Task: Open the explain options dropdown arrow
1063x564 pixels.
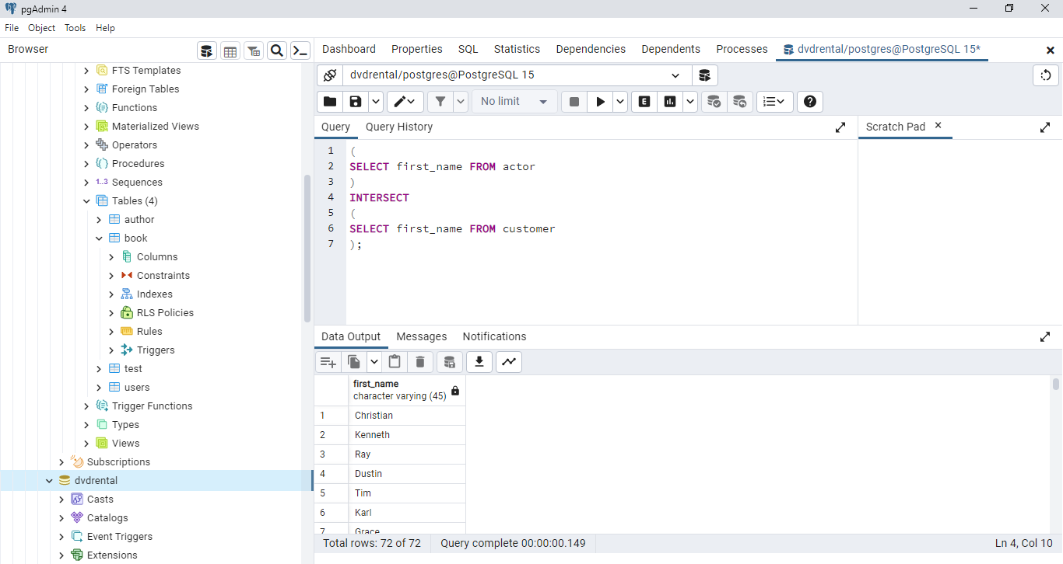Action: [x=690, y=102]
